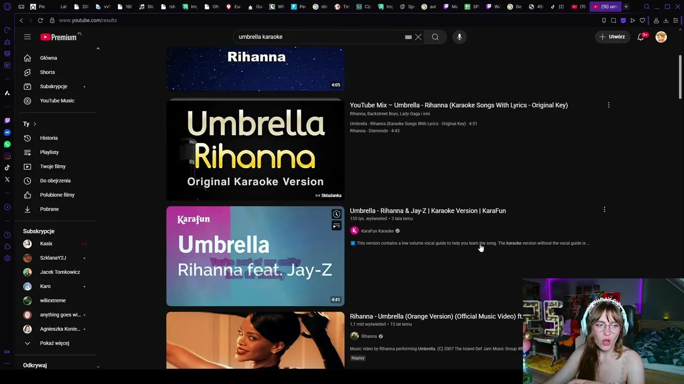The width and height of the screenshot is (684, 384).
Task: Open the YouTube hamburger guide menu
Action: tap(27, 37)
